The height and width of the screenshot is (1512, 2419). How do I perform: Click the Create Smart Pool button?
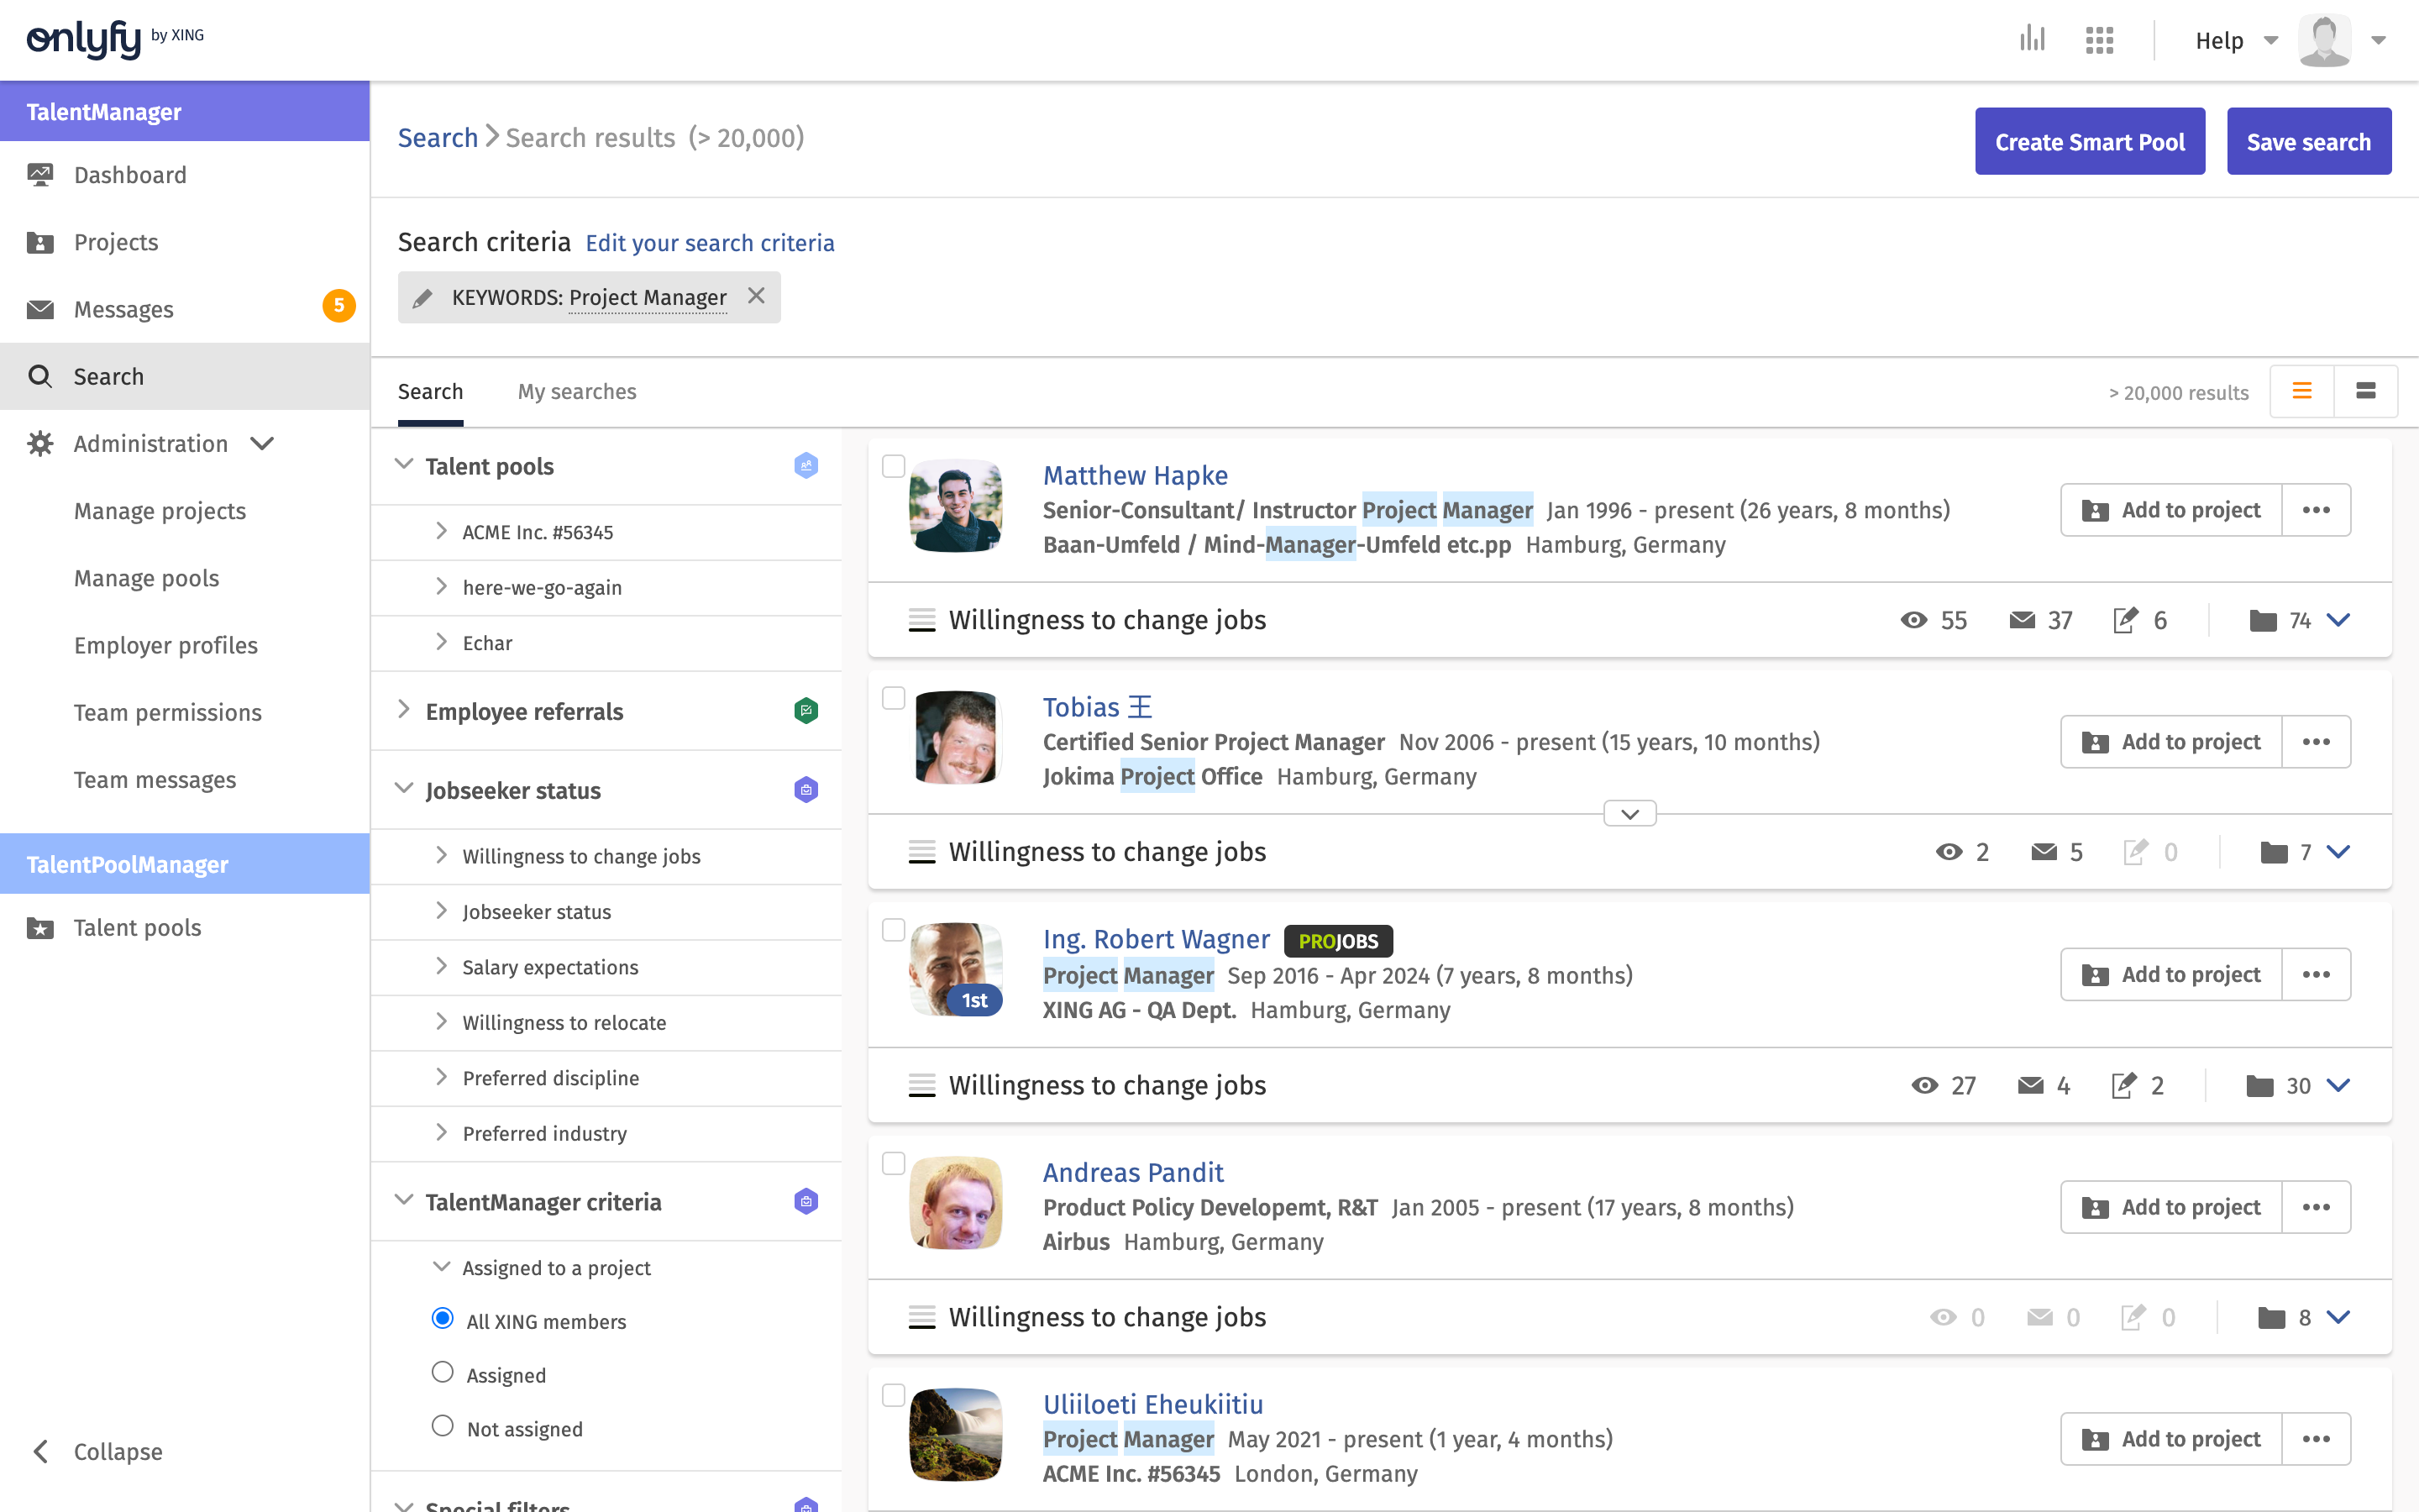point(2089,142)
